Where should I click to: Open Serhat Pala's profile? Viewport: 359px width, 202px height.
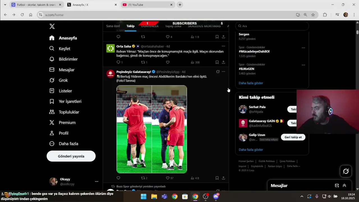[257, 107]
